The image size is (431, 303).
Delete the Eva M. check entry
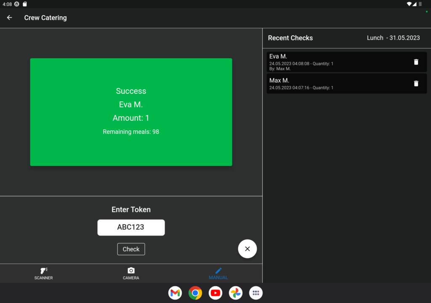(416, 62)
